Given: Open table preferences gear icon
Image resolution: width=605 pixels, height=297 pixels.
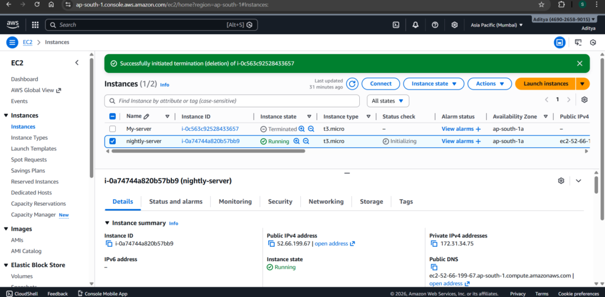Looking at the screenshot, I should point(584,100).
